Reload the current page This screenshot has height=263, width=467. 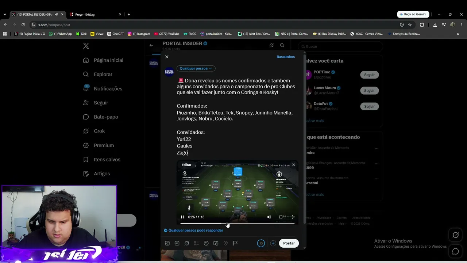(x=23, y=25)
